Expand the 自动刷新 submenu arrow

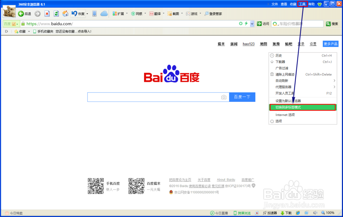coord(334,81)
